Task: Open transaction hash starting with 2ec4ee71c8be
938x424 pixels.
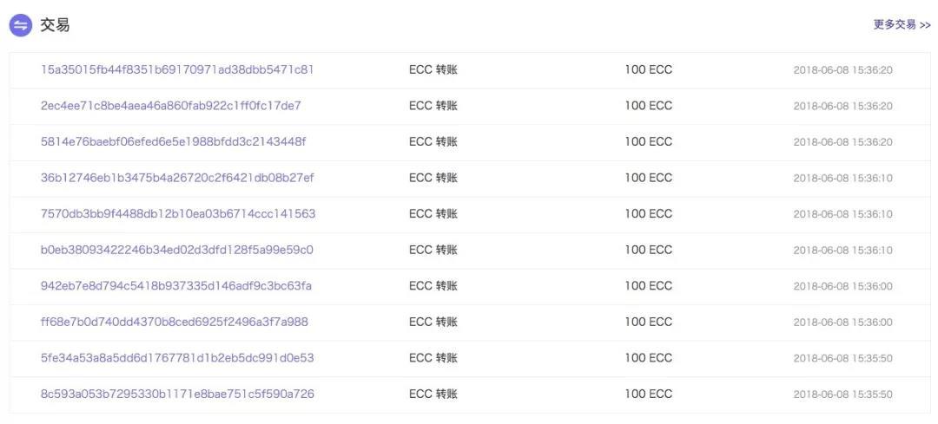Action: (x=171, y=106)
